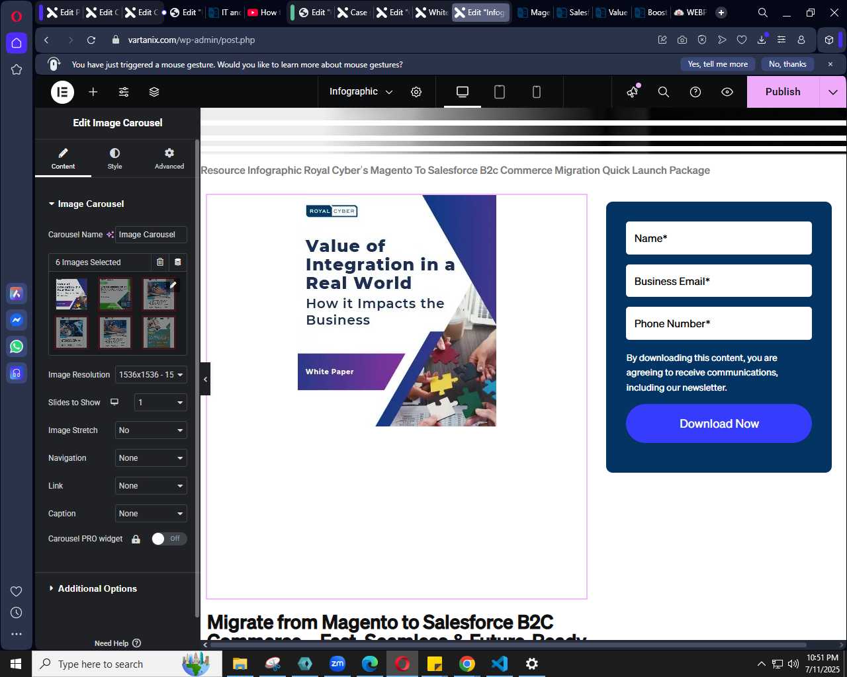Viewport: 847px width, 677px height.
Task: Dismiss the mouse gesture notification bar
Action: [830, 64]
